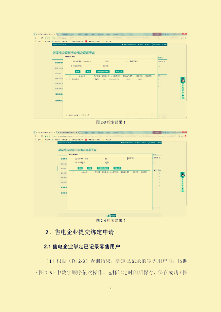Click 代理注册及绑定 in Figure 2-4 dialog
This screenshot has width=221, height=312.
(x=103, y=168)
